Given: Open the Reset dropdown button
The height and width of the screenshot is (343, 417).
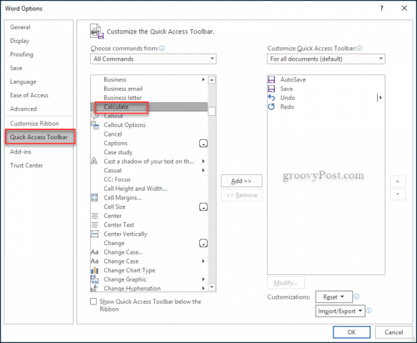Looking at the screenshot, I should (334, 297).
